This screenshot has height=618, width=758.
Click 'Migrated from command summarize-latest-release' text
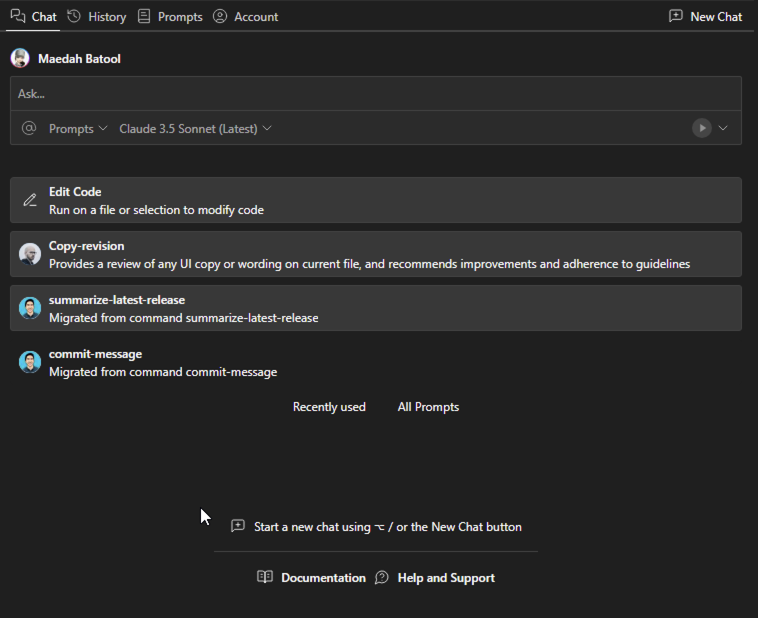point(183,318)
